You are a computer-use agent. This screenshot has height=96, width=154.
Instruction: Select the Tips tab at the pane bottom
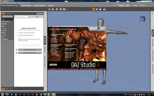(x=3, y=89)
